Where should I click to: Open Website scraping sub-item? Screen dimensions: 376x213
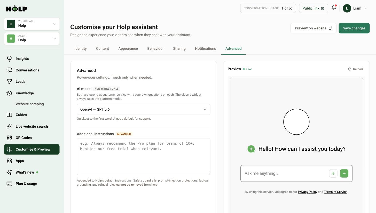point(30,104)
